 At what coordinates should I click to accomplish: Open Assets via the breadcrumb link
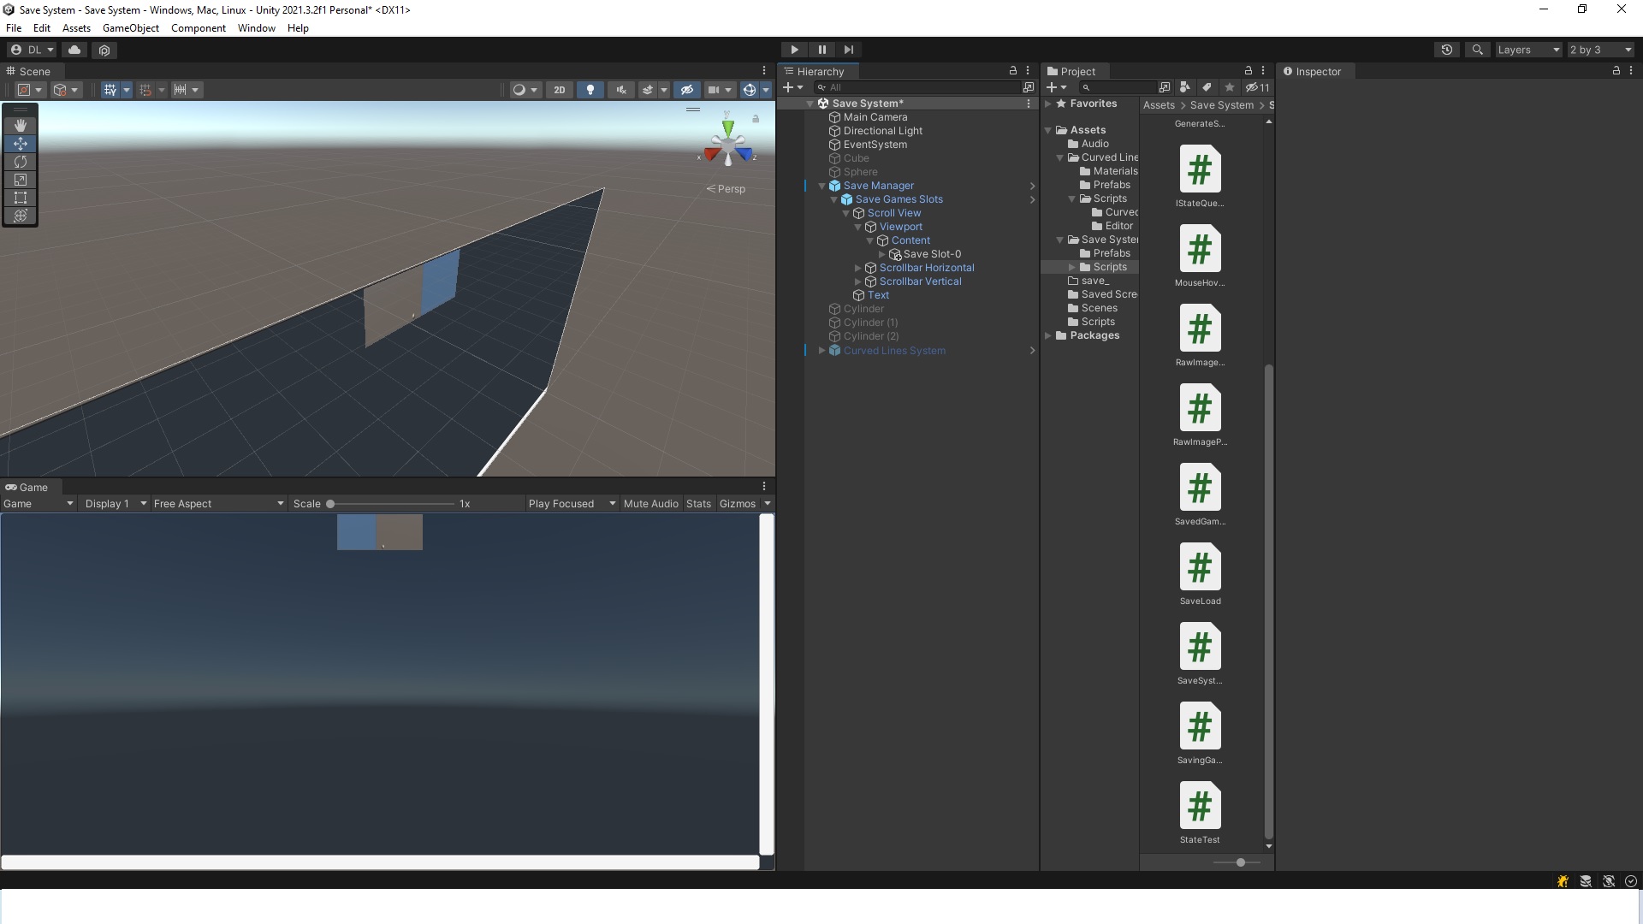click(x=1159, y=104)
